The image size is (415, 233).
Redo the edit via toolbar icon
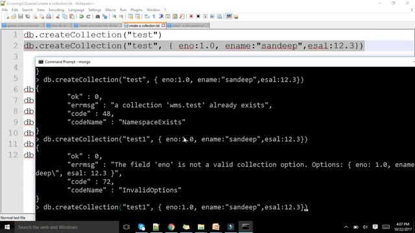coord(88,16)
